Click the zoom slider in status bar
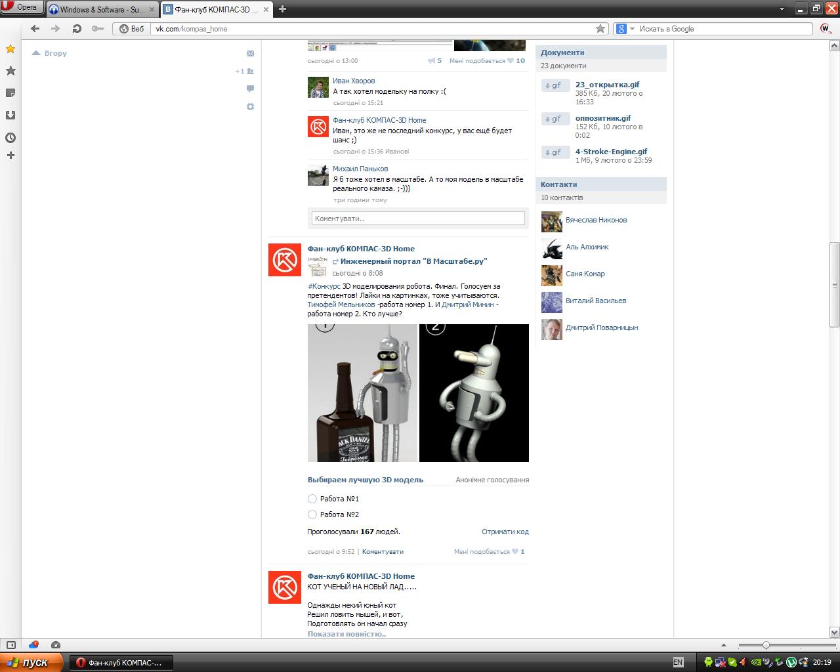Screen dimensions: 840x672 coord(766,645)
